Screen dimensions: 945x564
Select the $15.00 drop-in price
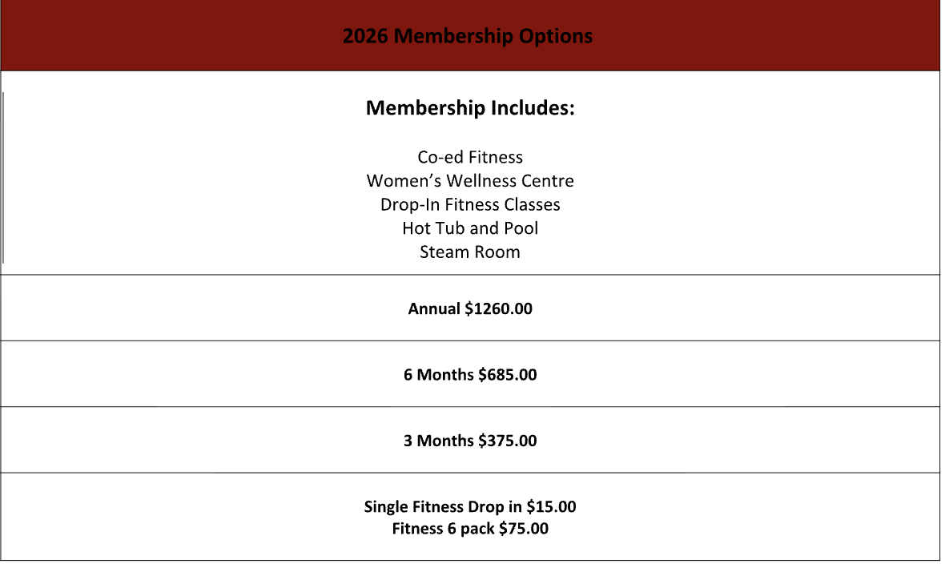[x=551, y=506]
